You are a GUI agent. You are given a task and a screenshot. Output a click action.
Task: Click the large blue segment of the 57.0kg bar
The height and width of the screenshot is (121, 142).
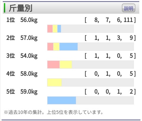[x=69, y=47]
